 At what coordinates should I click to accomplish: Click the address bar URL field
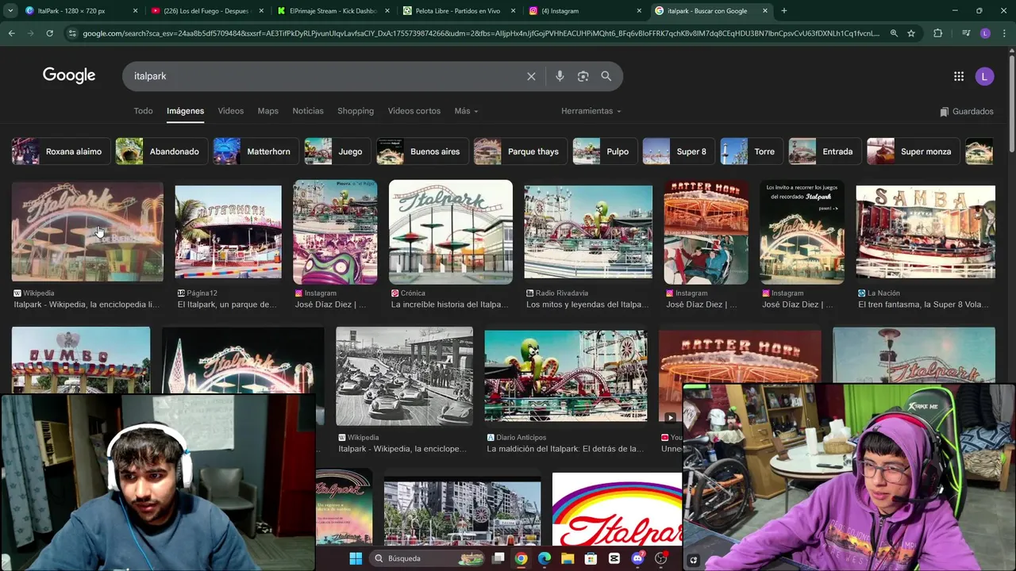click(x=480, y=33)
